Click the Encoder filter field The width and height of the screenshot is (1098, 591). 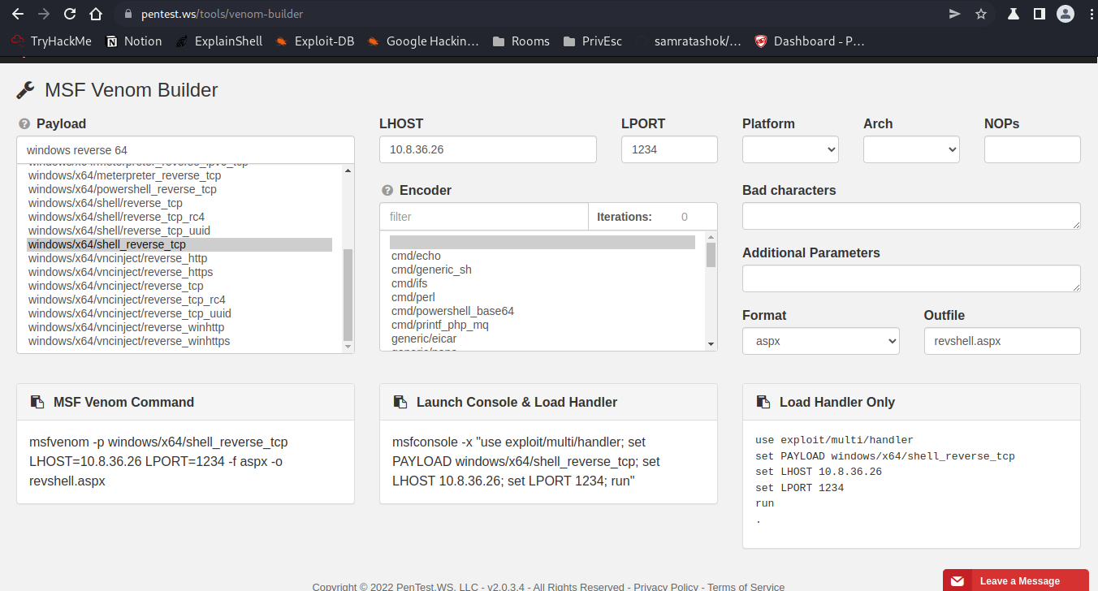(484, 217)
